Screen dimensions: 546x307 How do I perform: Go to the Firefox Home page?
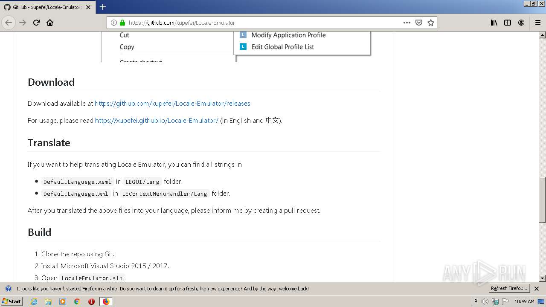pyautogui.click(x=50, y=23)
